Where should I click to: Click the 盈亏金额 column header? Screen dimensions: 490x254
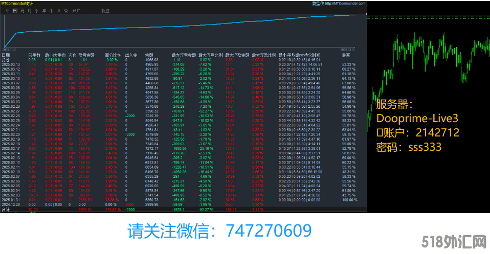(x=86, y=55)
